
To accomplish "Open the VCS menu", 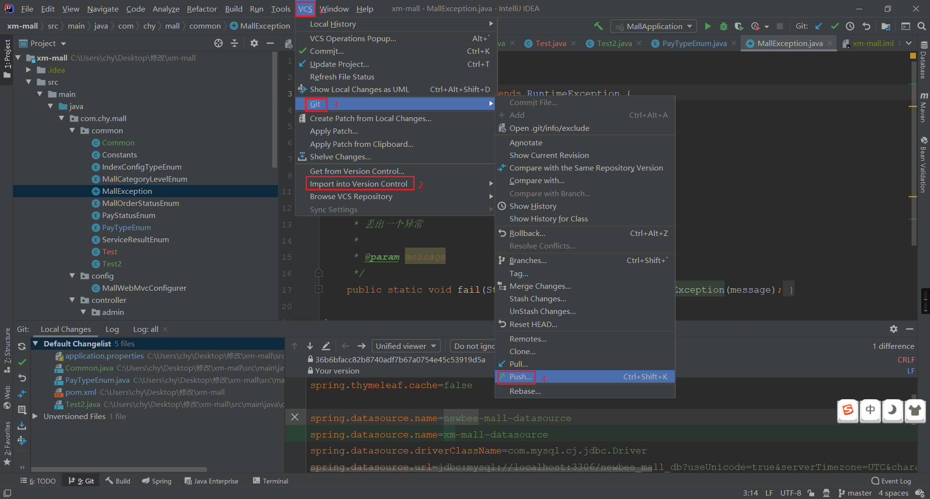I will point(305,9).
